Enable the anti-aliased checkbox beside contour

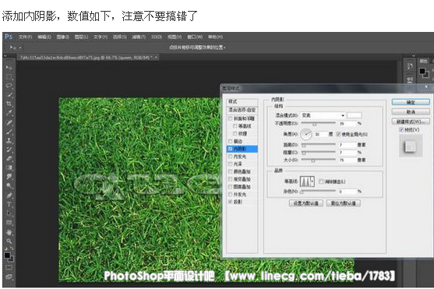click(321, 182)
